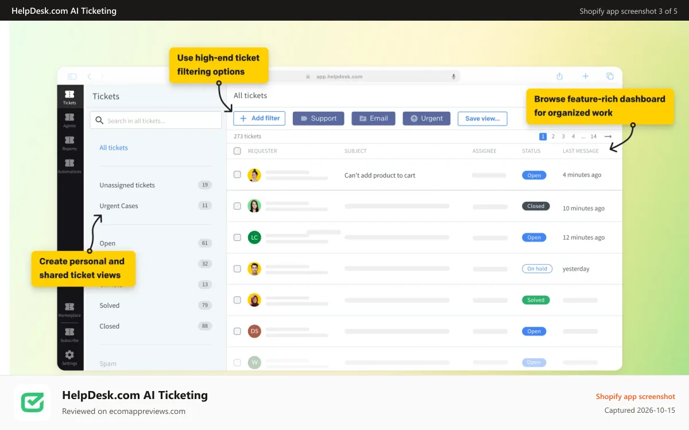
Task: Open the Tickets section in sidebar
Action: [69, 97]
